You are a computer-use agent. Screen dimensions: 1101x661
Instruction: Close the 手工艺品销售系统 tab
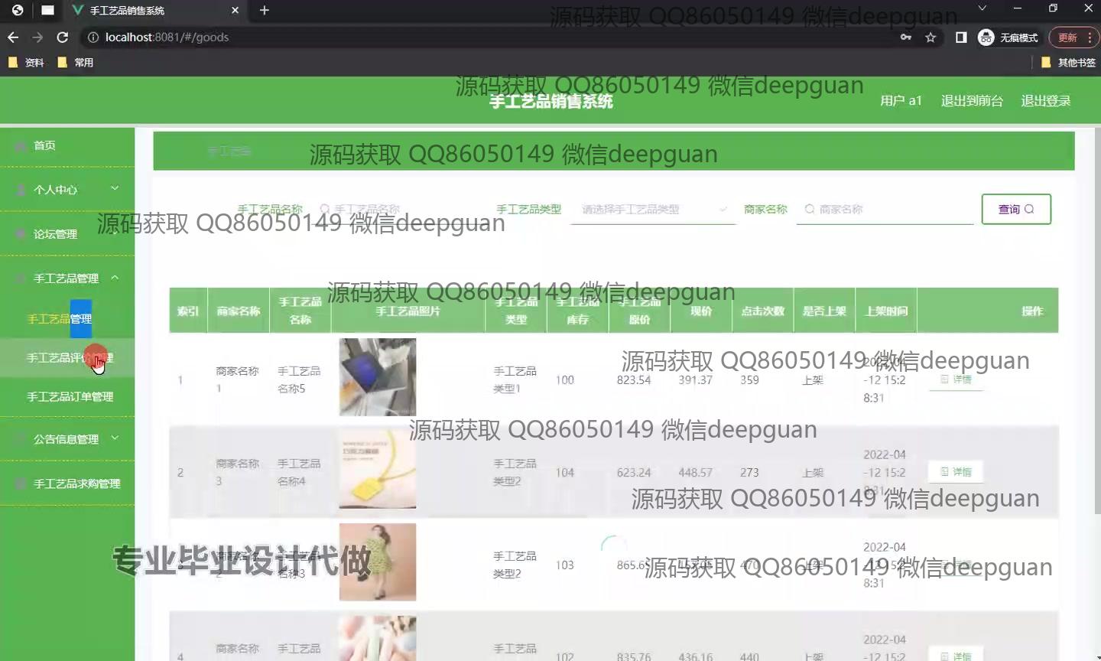tap(235, 10)
